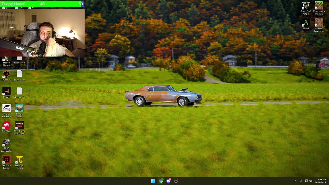The height and width of the screenshot is (185, 329).
Task: Select the TerraTech Legion desktop shortcut
Action: pyautogui.click(x=6, y=163)
